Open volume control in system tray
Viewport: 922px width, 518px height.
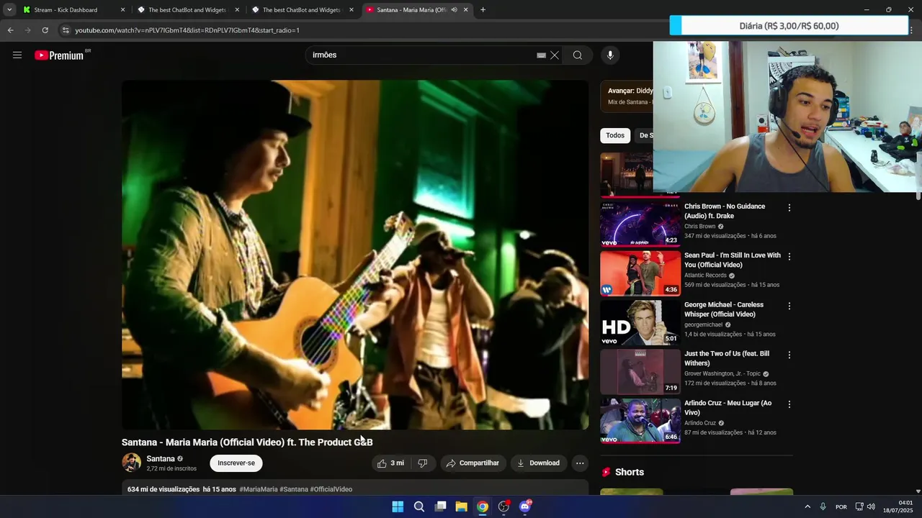click(x=871, y=506)
